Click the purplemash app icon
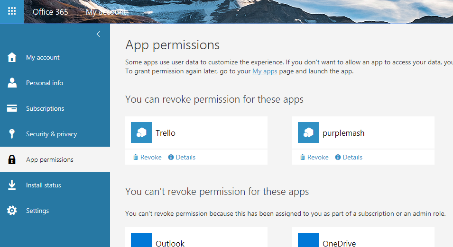The image size is (453, 247). tap(308, 132)
